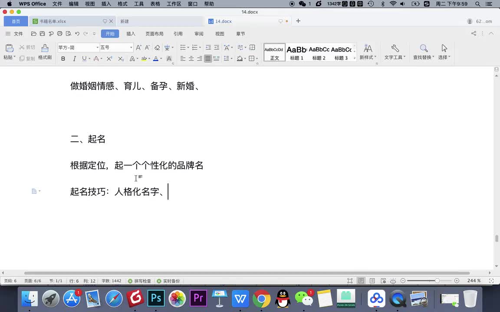Open quick access toolbar customize arrow
Image resolution: width=500 pixels, height=312 pixels.
[x=94, y=34]
